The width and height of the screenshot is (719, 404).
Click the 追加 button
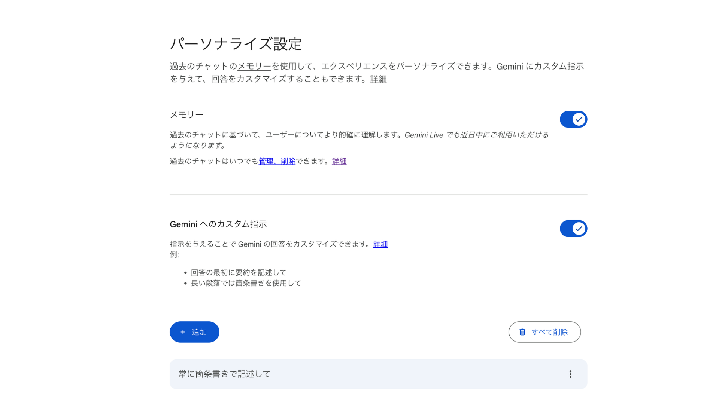194,332
